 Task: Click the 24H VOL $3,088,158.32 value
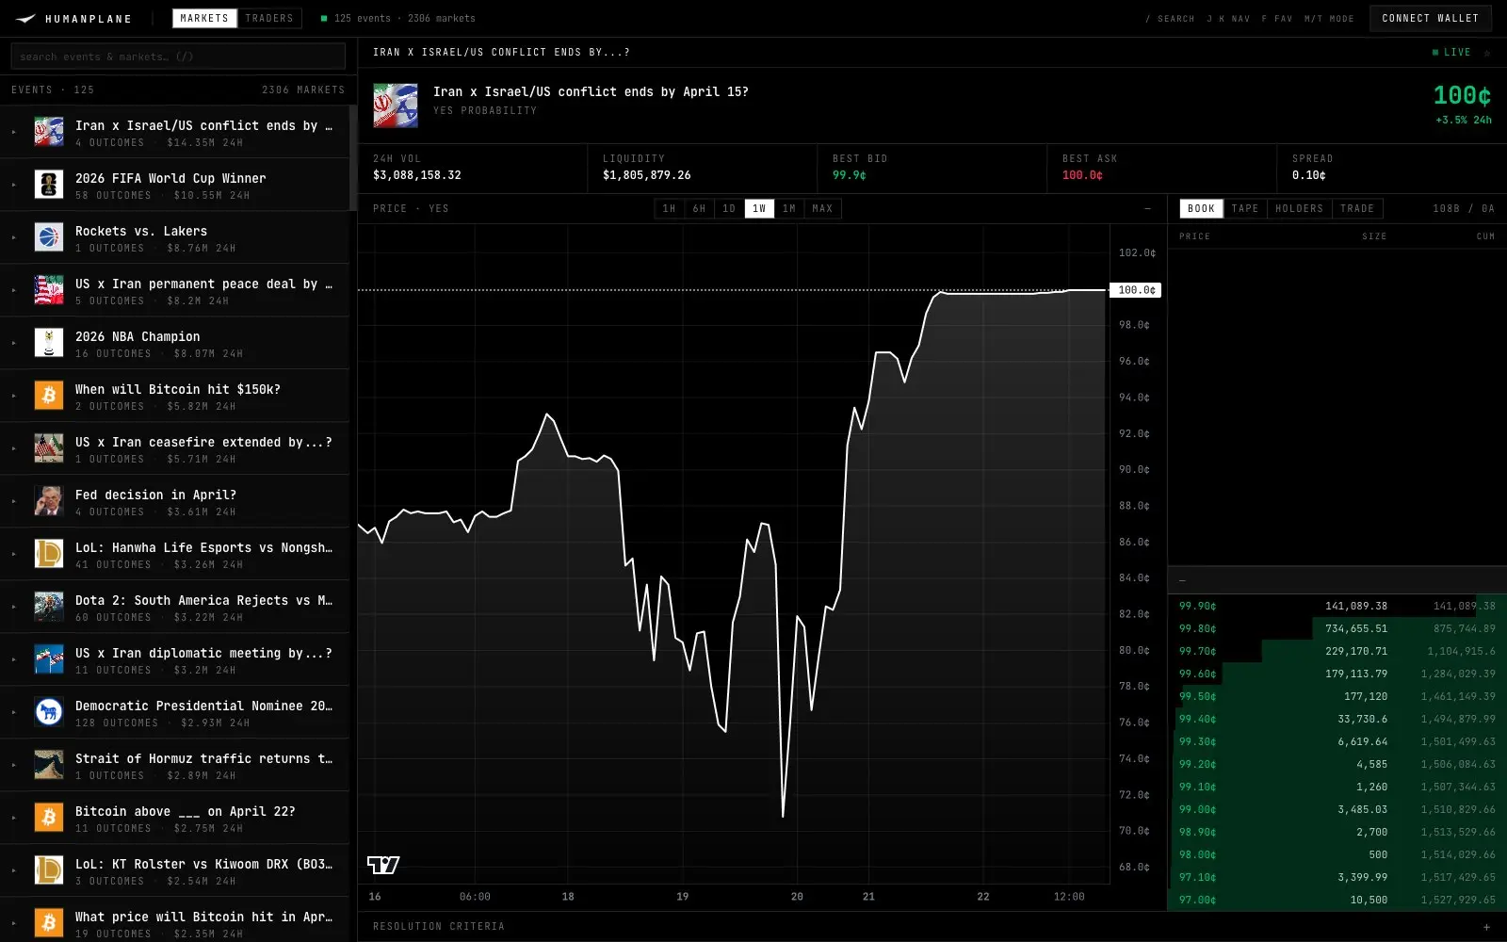tap(417, 175)
